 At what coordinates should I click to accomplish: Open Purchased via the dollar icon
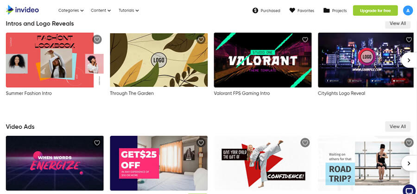255,11
